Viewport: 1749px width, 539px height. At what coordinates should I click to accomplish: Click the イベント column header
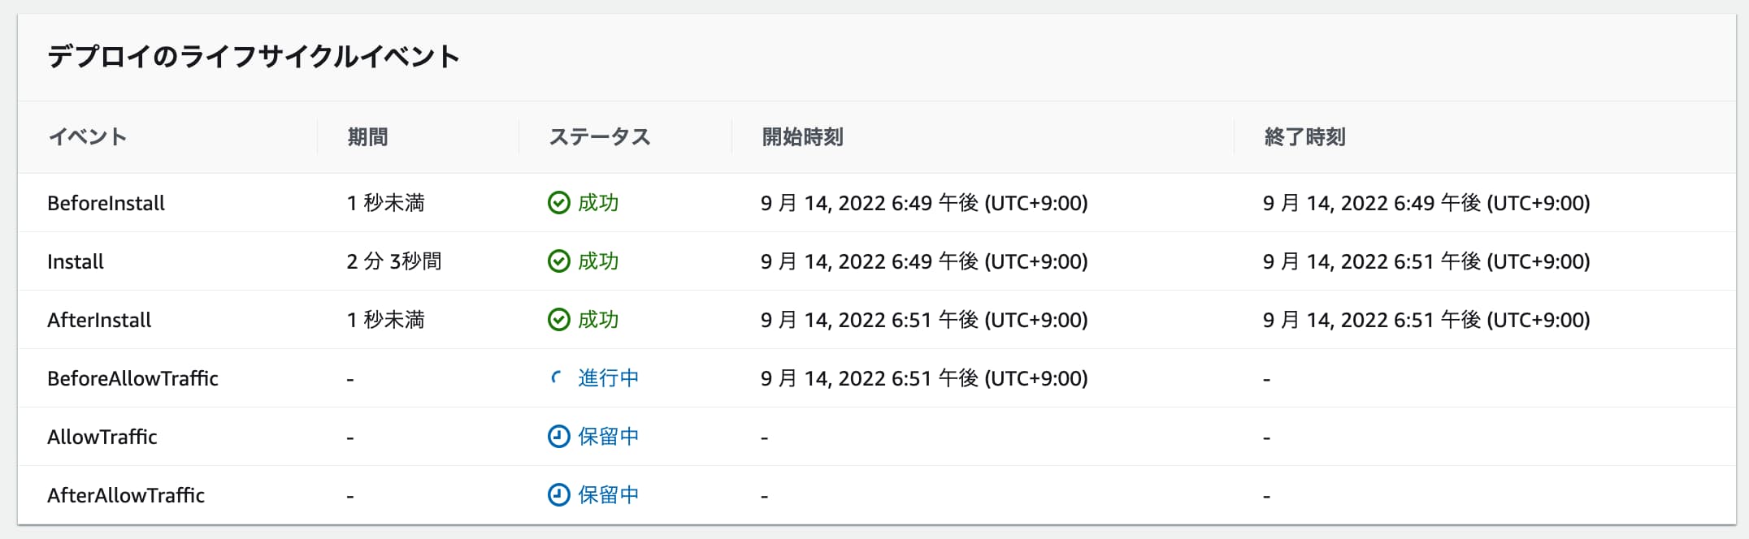click(88, 136)
